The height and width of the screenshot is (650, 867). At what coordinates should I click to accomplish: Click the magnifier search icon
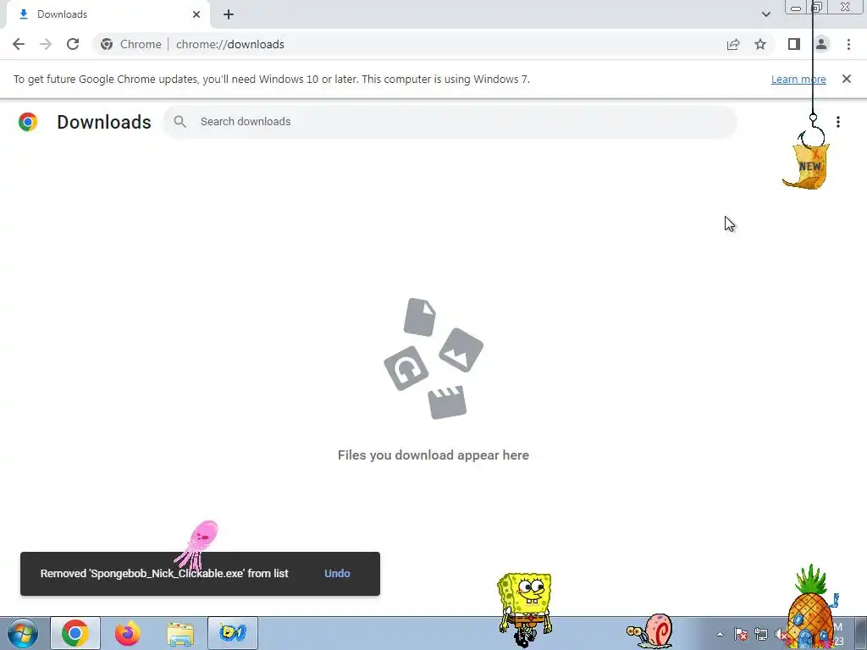pos(179,122)
